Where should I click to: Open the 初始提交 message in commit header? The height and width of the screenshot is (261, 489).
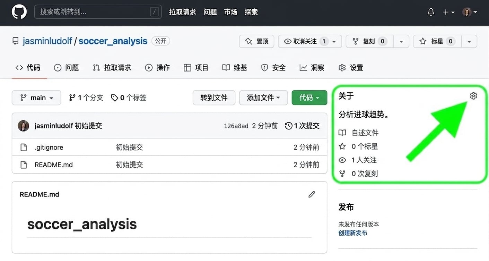click(88, 126)
